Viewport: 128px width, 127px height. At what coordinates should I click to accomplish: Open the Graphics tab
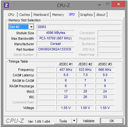(86, 15)
